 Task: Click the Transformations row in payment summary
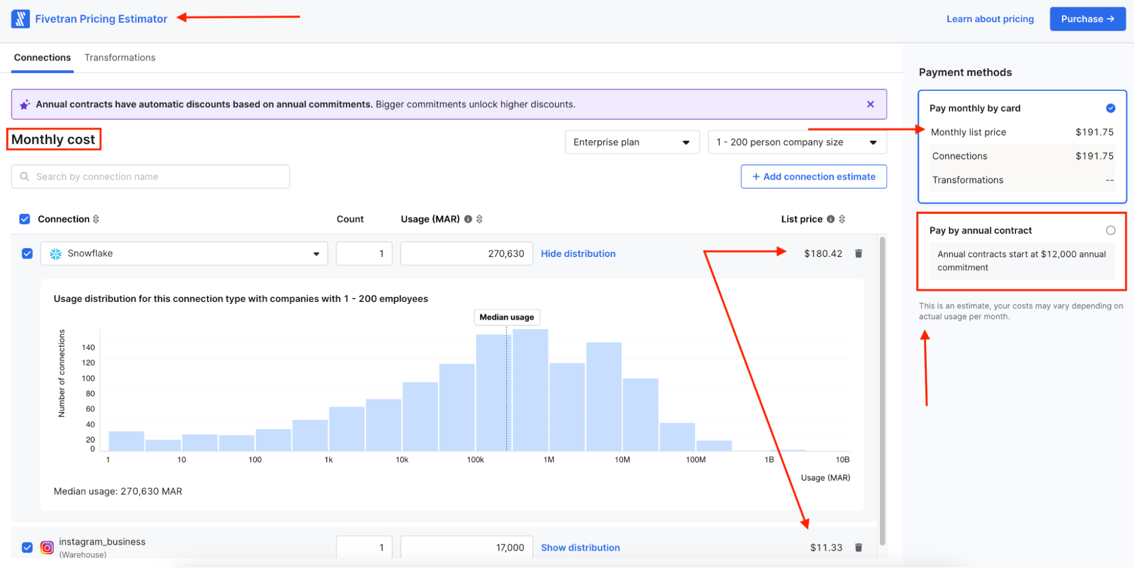1022,180
